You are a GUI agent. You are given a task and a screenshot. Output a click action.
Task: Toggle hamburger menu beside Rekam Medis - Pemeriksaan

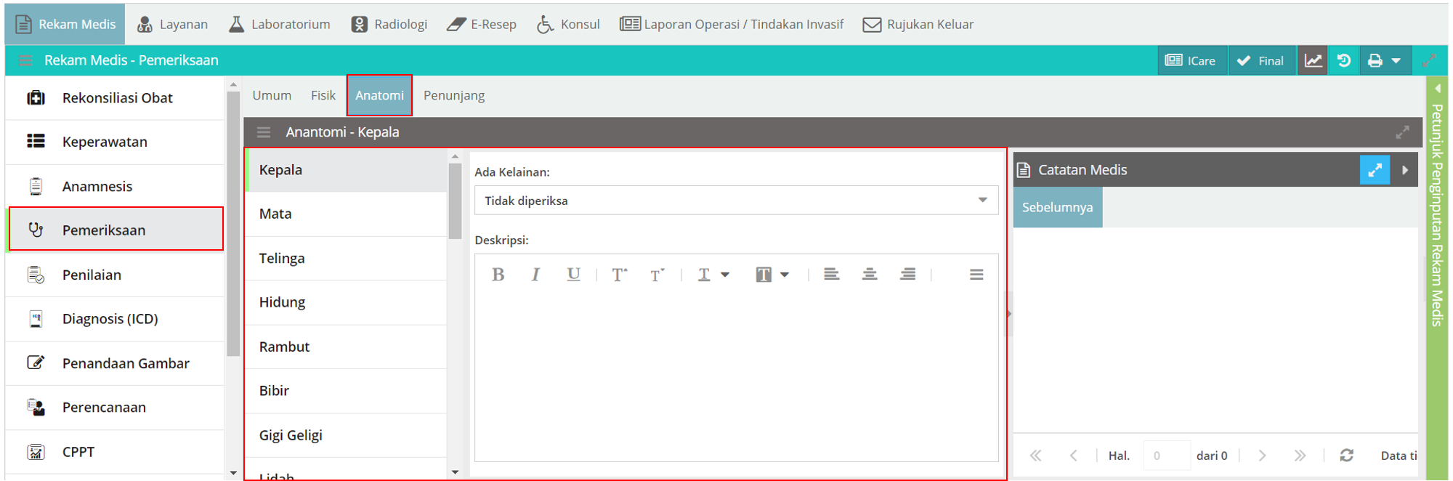point(25,60)
